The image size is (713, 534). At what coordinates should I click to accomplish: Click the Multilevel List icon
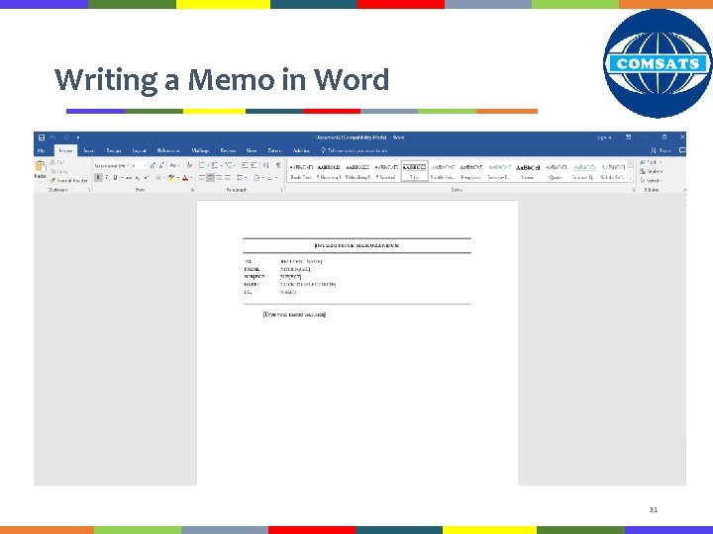[x=229, y=166]
